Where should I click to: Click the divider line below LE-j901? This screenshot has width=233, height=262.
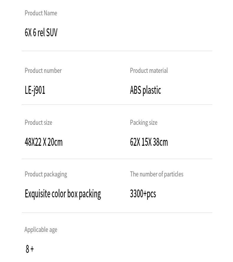pos(117,105)
